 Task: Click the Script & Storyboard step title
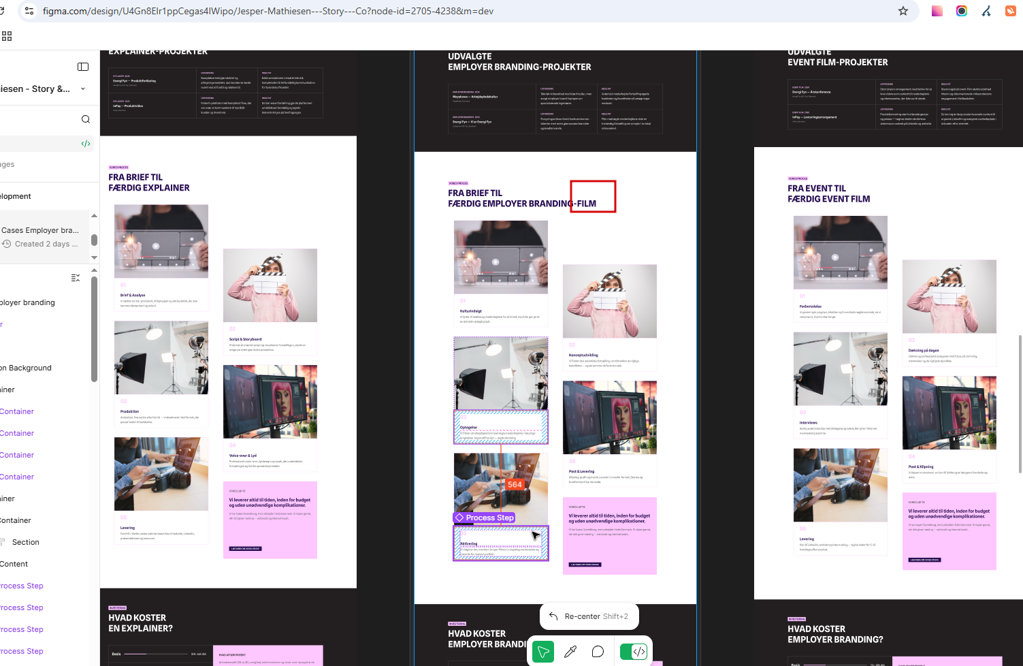point(245,339)
